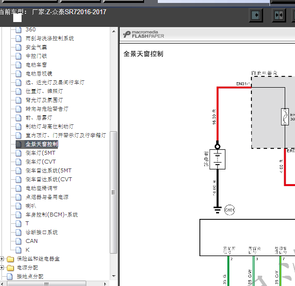Expand the 电源分配 folder
The image size is (295, 286).
(x=1, y=267)
